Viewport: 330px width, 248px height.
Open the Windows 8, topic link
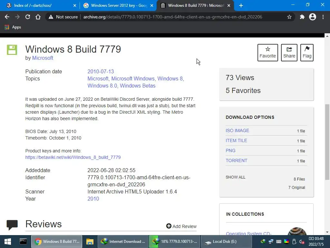click(171, 79)
